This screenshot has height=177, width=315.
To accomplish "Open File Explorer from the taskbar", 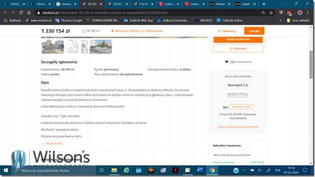I will click(x=114, y=170).
